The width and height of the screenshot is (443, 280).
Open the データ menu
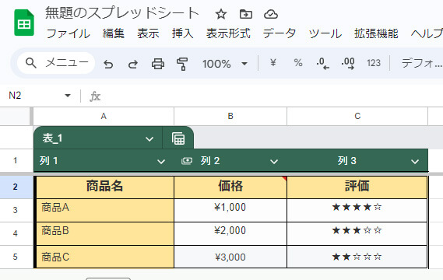click(x=280, y=33)
